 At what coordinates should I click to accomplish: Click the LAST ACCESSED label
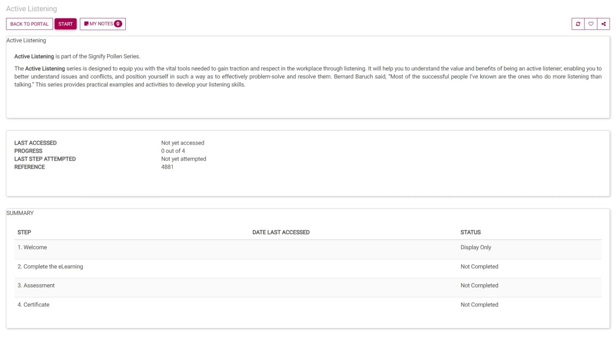pos(36,143)
